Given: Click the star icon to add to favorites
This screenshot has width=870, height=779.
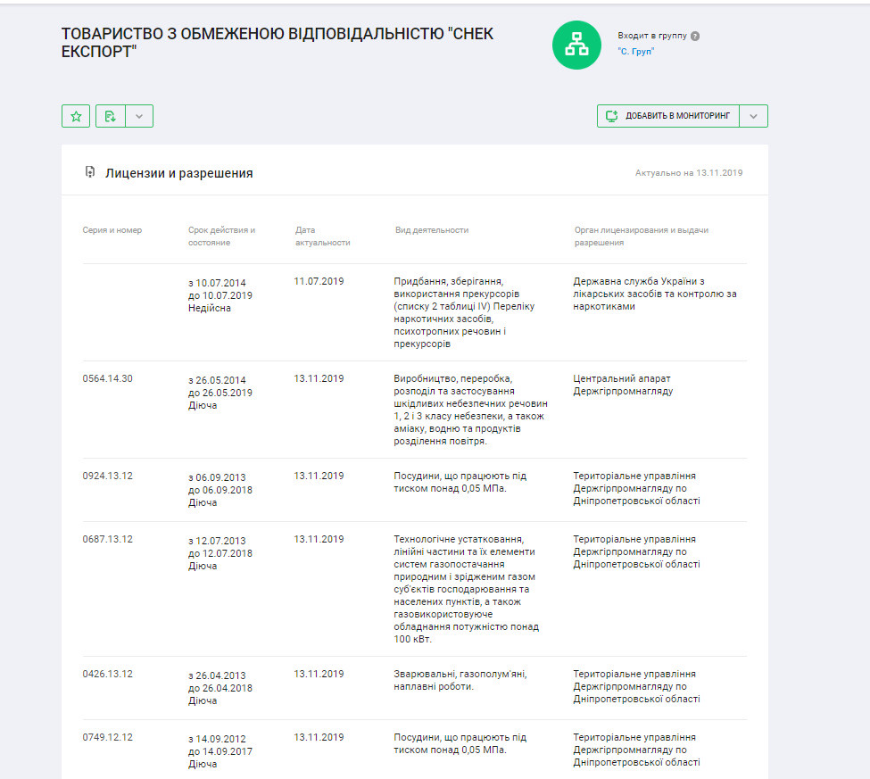Looking at the screenshot, I should tap(76, 116).
